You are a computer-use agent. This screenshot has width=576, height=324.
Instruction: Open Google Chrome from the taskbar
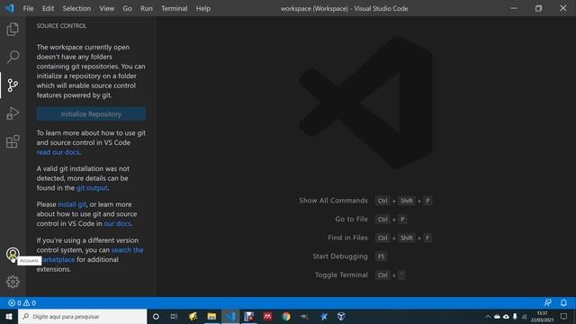click(286, 316)
